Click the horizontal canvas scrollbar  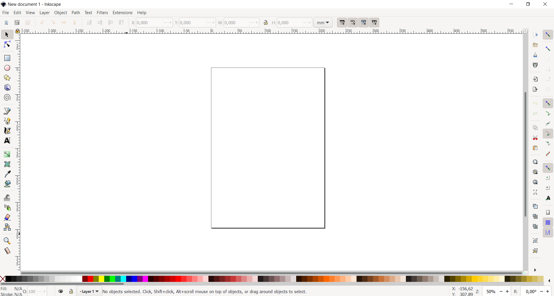271,273
